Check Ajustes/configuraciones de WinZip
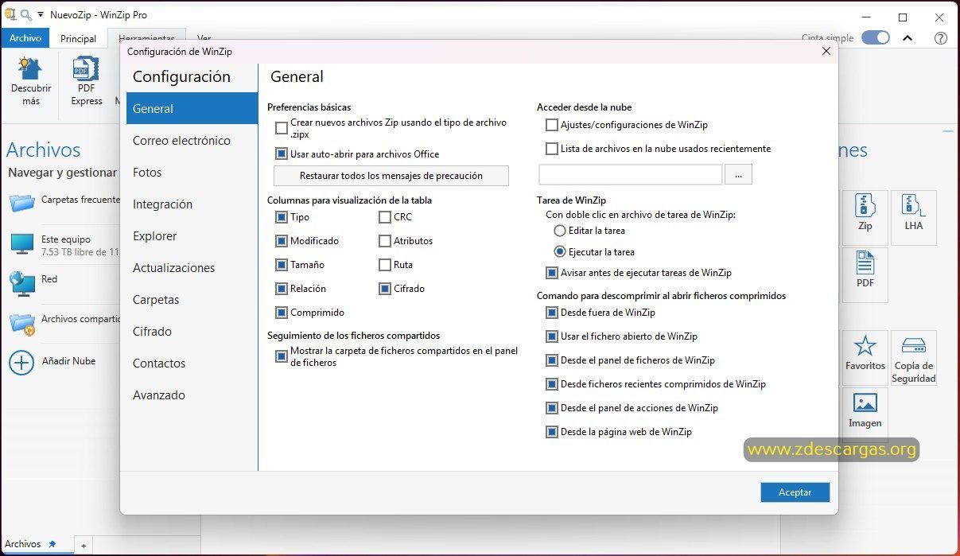 [x=552, y=125]
